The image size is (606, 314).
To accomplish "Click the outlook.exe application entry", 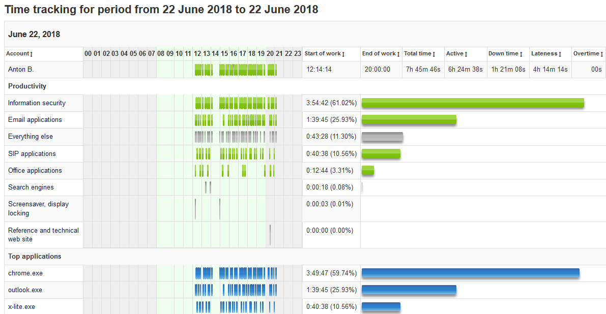I will point(25,290).
